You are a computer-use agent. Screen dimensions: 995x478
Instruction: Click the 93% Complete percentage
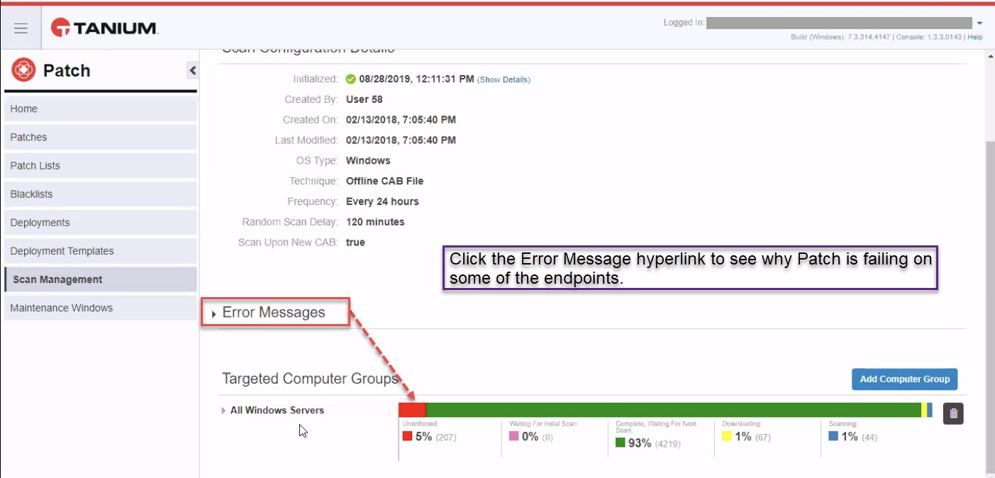pos(640,443)
